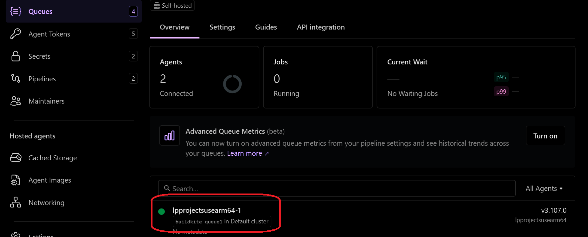Open the All Agents filter dropdown
The height and width of the screenshot is (237, 588).
point(544,188)
